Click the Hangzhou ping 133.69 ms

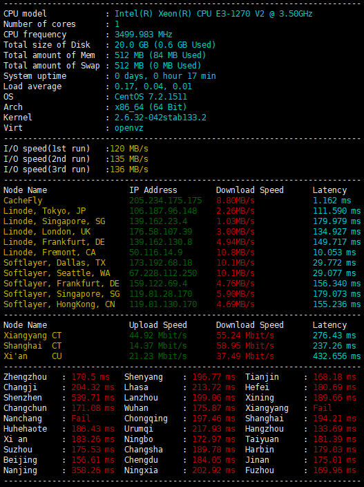pos(334,429)
